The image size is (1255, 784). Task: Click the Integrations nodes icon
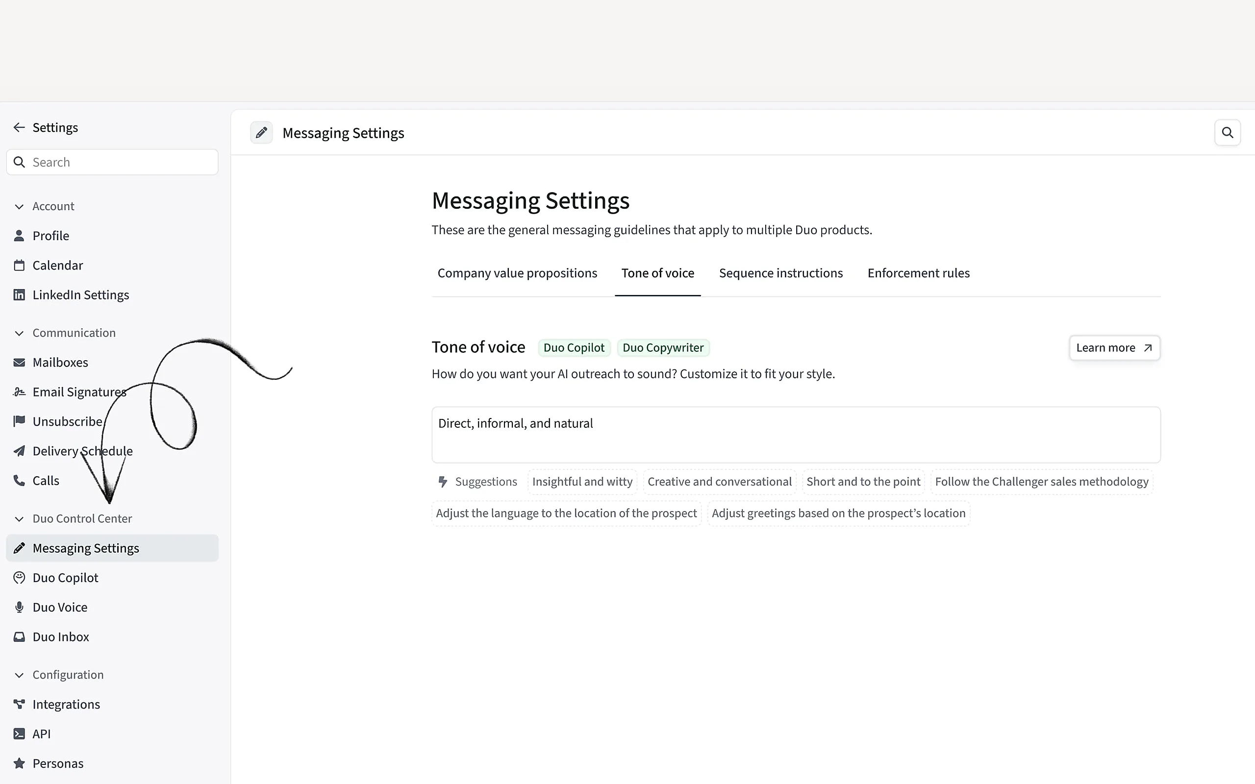pyautogui.click(x=19, y=704)
